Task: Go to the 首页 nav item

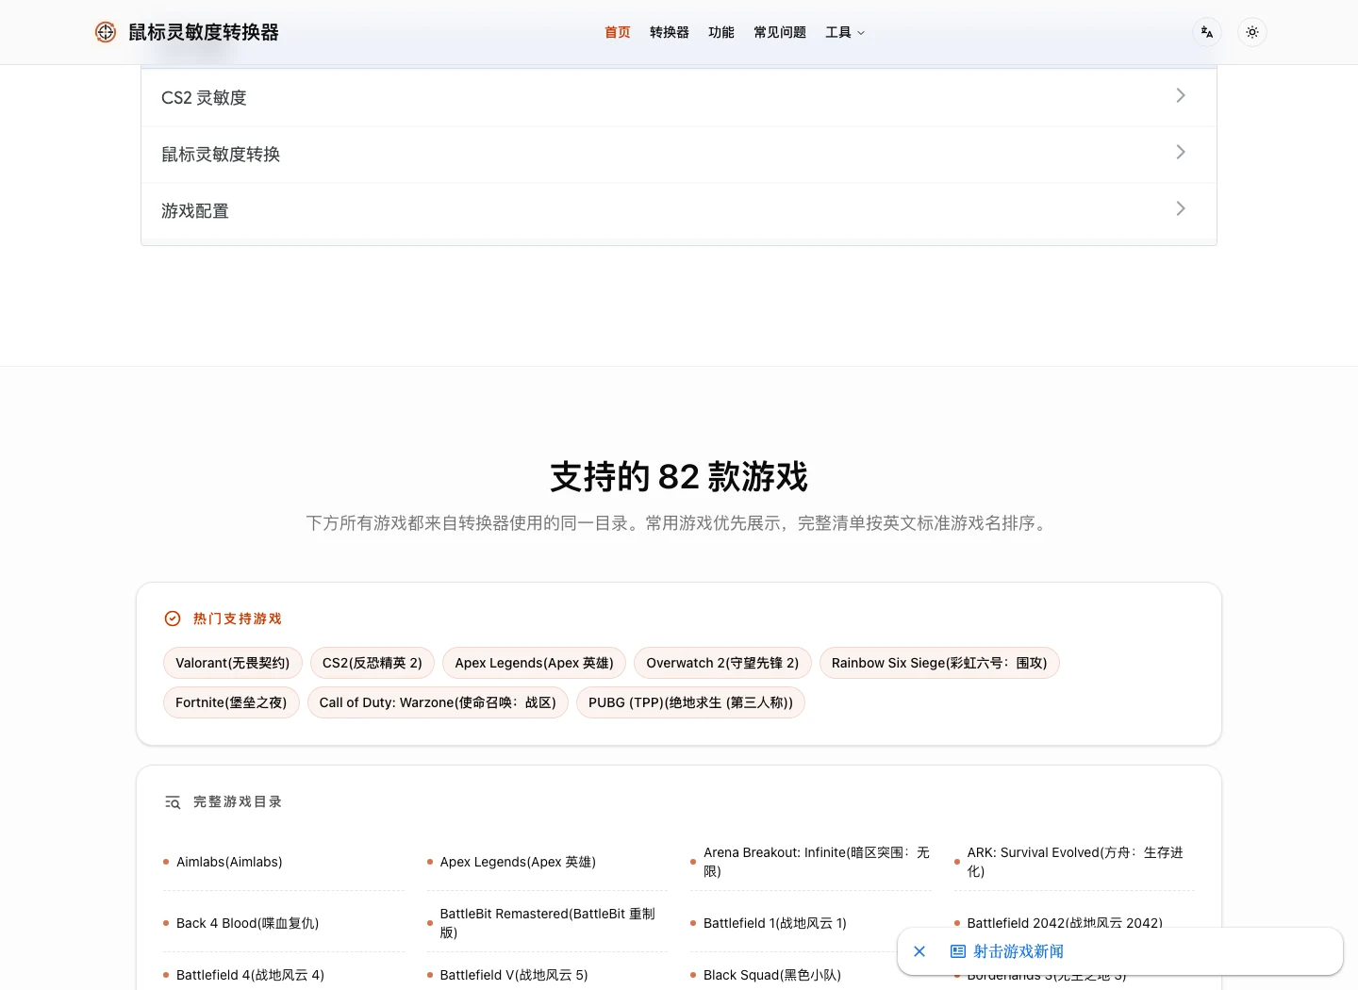Action: click(x=618, y=32)
